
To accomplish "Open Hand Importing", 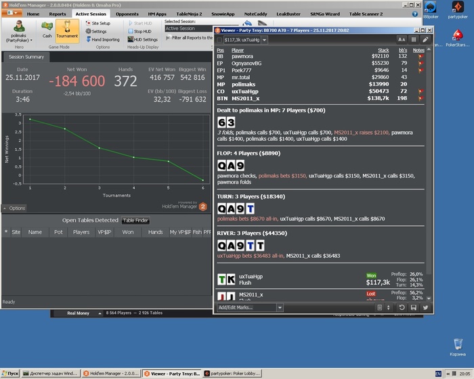I will coord(103,40).
